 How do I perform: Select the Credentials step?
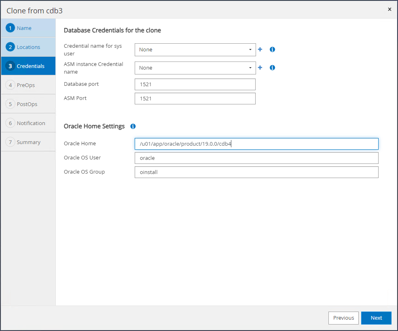pos(28,66)
